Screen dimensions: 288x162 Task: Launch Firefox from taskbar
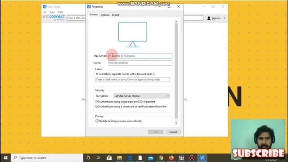click(x=171, y=158)
